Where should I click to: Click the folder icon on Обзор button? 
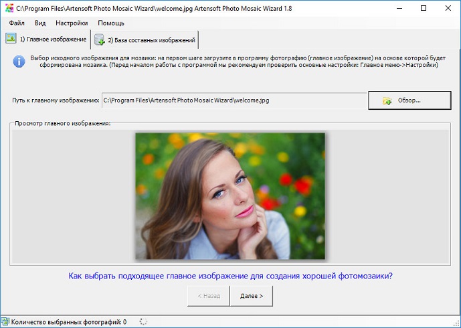(x=387, y=100)
